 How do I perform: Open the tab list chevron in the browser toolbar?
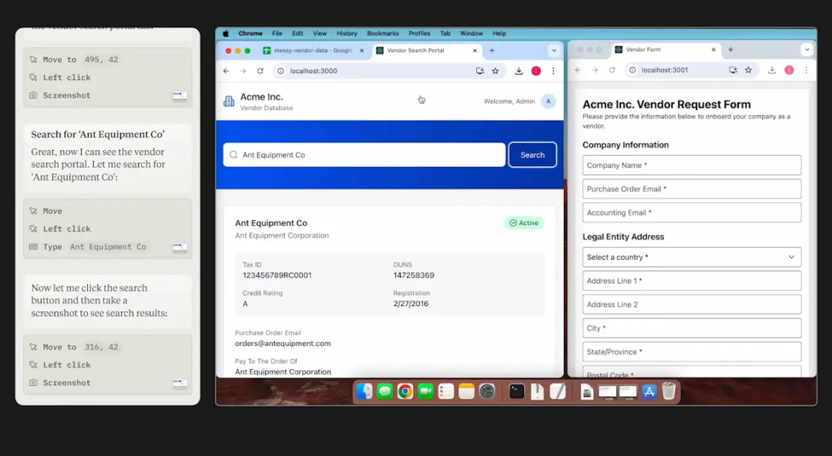click(x=553, y=49)
